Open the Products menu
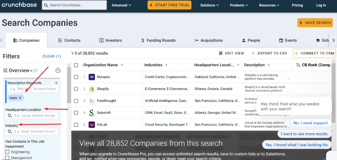Viewport: 337px width, 160px height. [x=239, y=5]
